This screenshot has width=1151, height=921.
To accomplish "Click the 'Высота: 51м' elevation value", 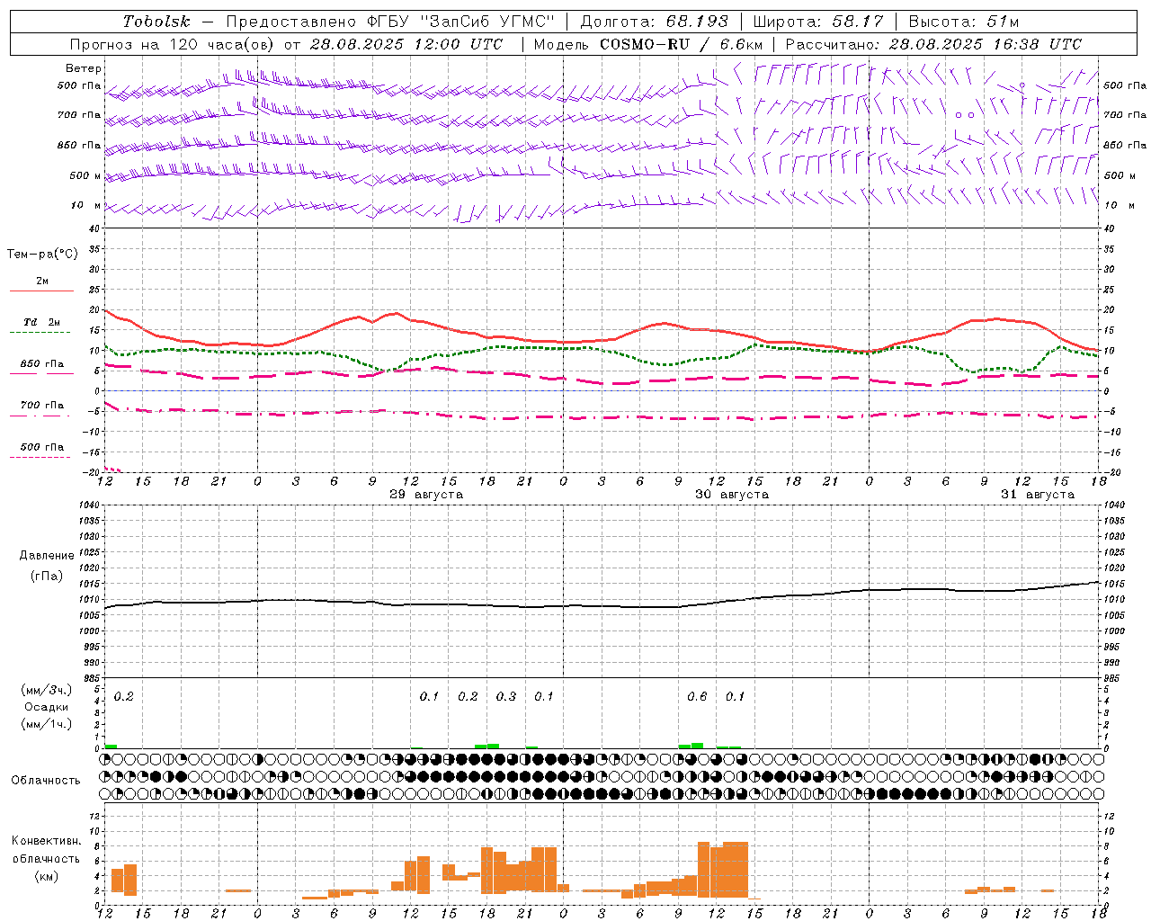I will coord(964,22).
